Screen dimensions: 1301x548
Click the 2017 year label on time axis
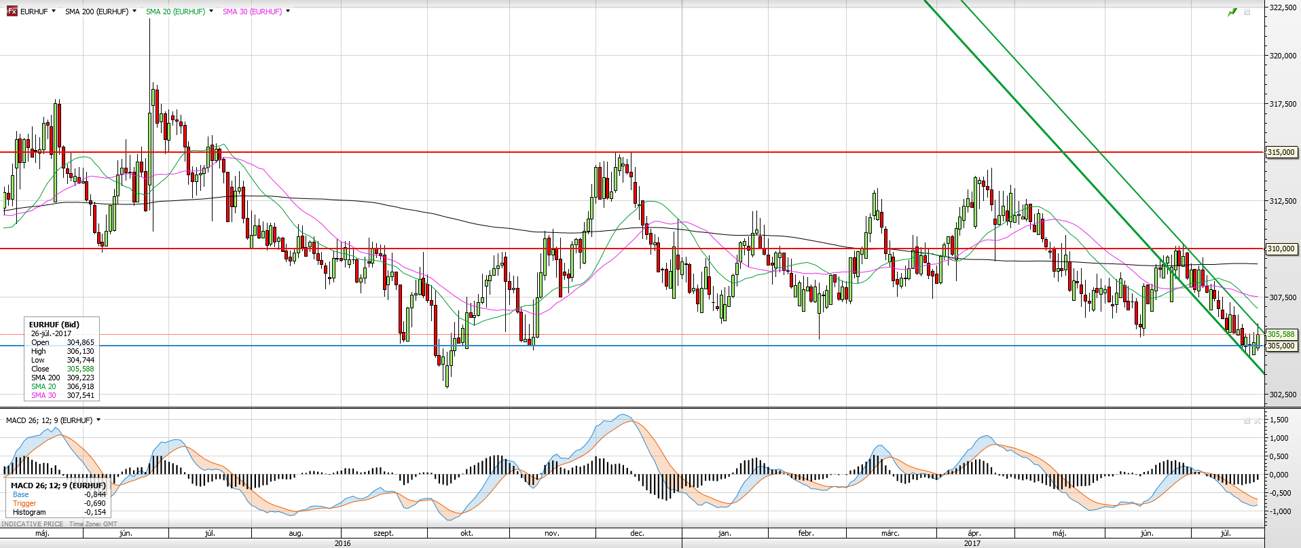click(x=972, y=543)
